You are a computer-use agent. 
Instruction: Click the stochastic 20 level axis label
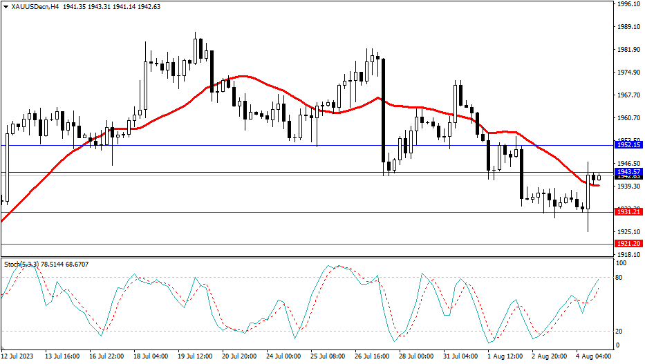coord(620,332)
